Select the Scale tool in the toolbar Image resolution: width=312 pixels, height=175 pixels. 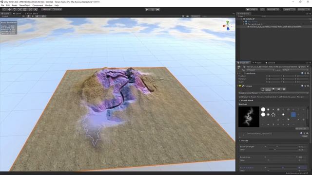tap(19, 10)
